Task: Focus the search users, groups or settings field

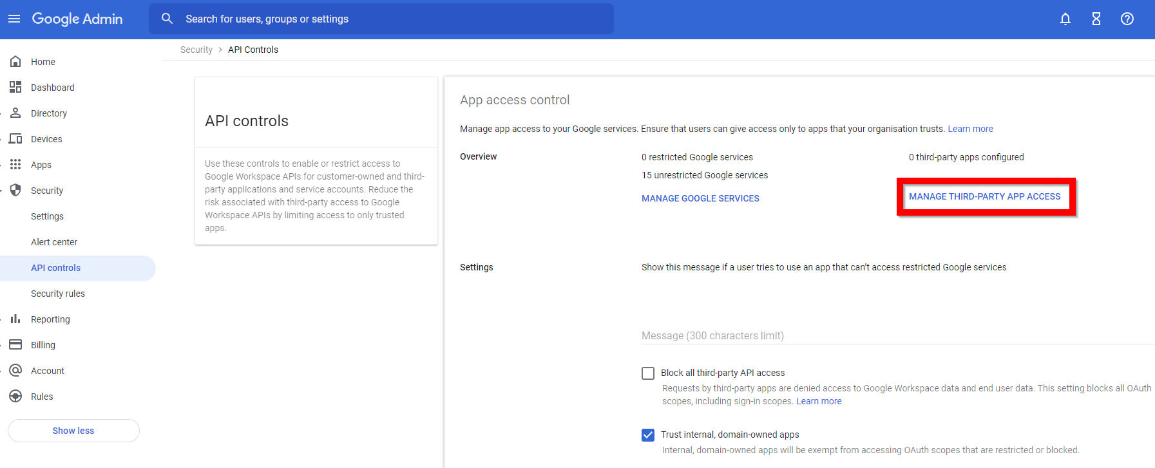Action: point(381,19)
